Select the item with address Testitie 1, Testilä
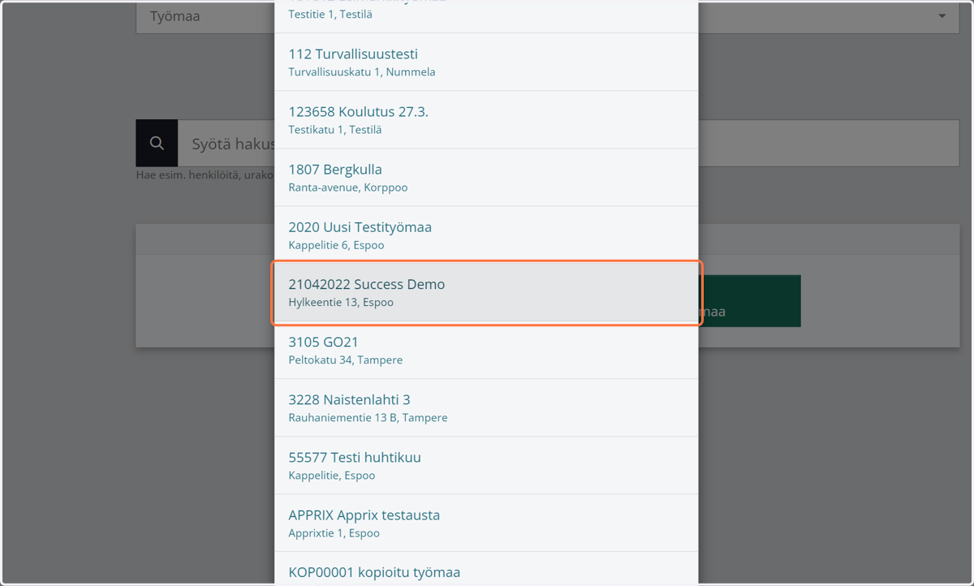Viewport: 974px width, 586px height. [486, 16]
